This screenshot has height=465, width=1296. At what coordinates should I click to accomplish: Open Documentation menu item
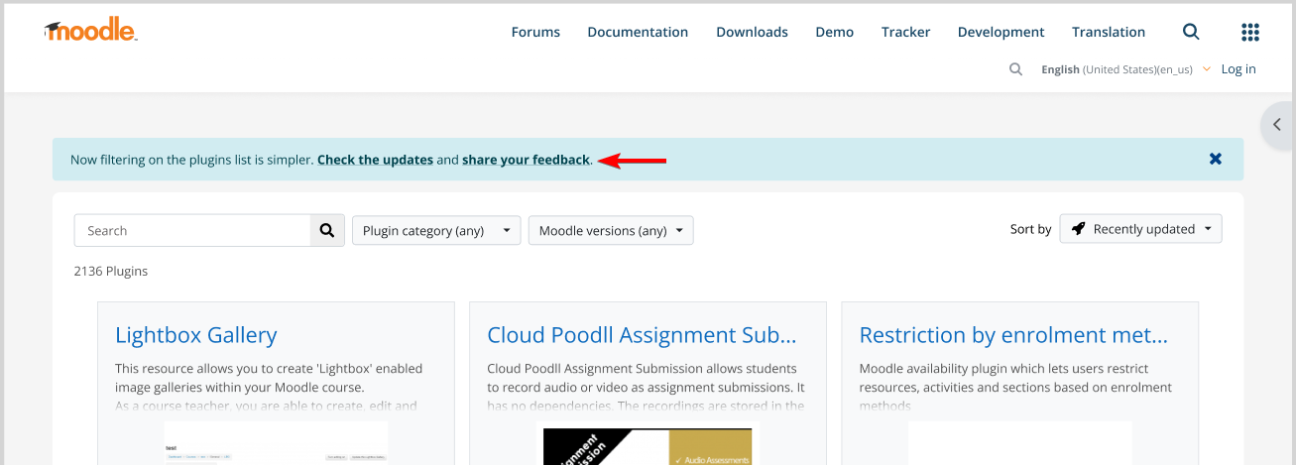[x=638, y=32]
